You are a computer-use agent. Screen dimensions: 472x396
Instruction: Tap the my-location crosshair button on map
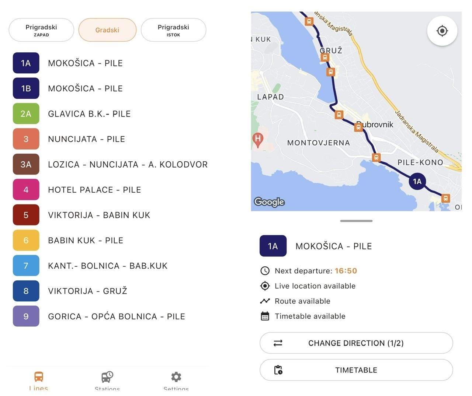point(442,31)
